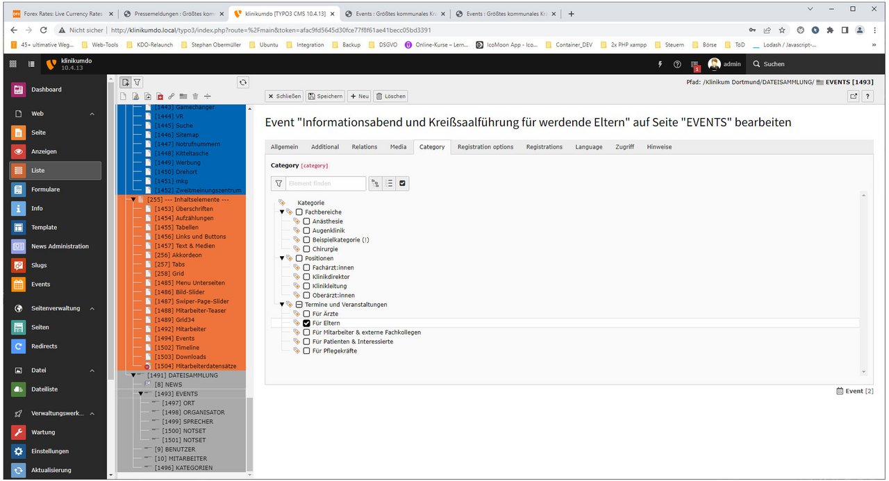Click the Neu button
Viewport: 889px width, 481px height.
point(360,96)
